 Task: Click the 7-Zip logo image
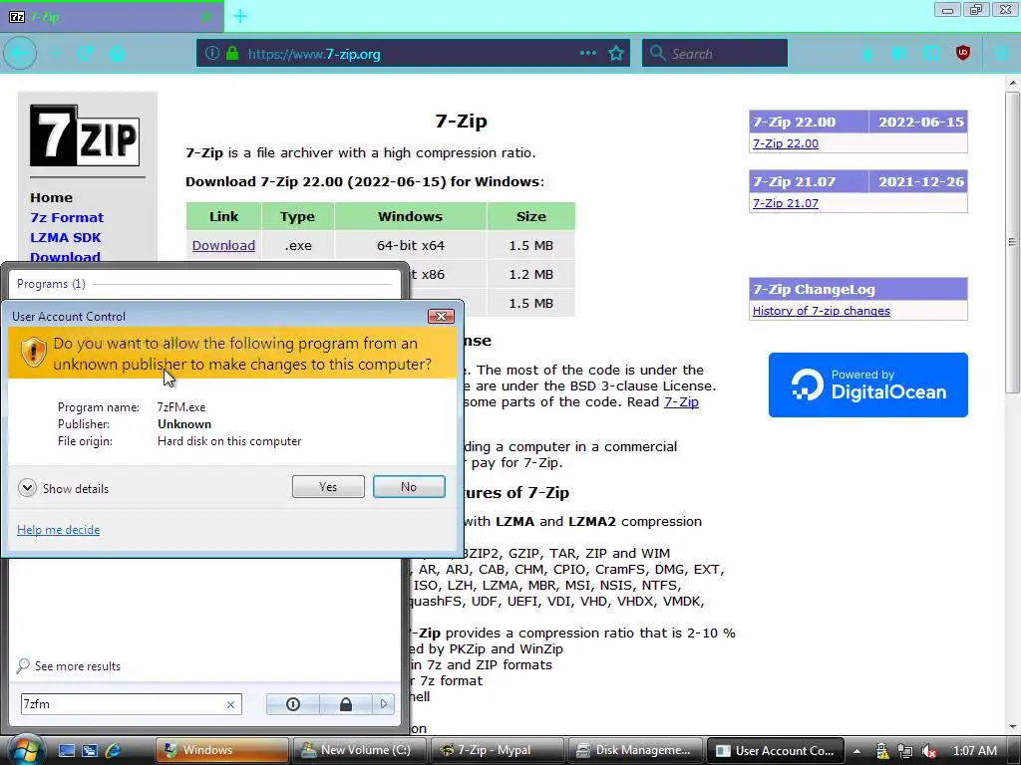85,135
